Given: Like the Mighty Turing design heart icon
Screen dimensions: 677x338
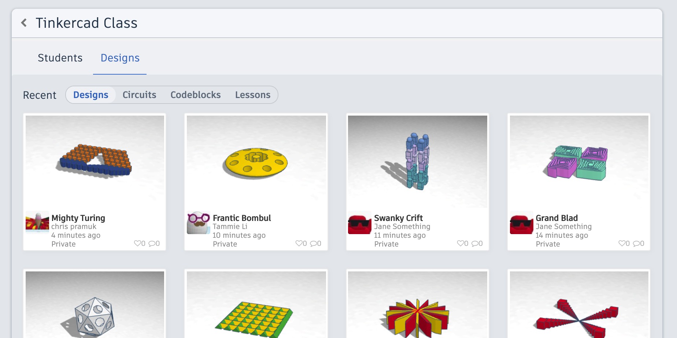Looking at the screenshot, I should (x=138, y=243).
